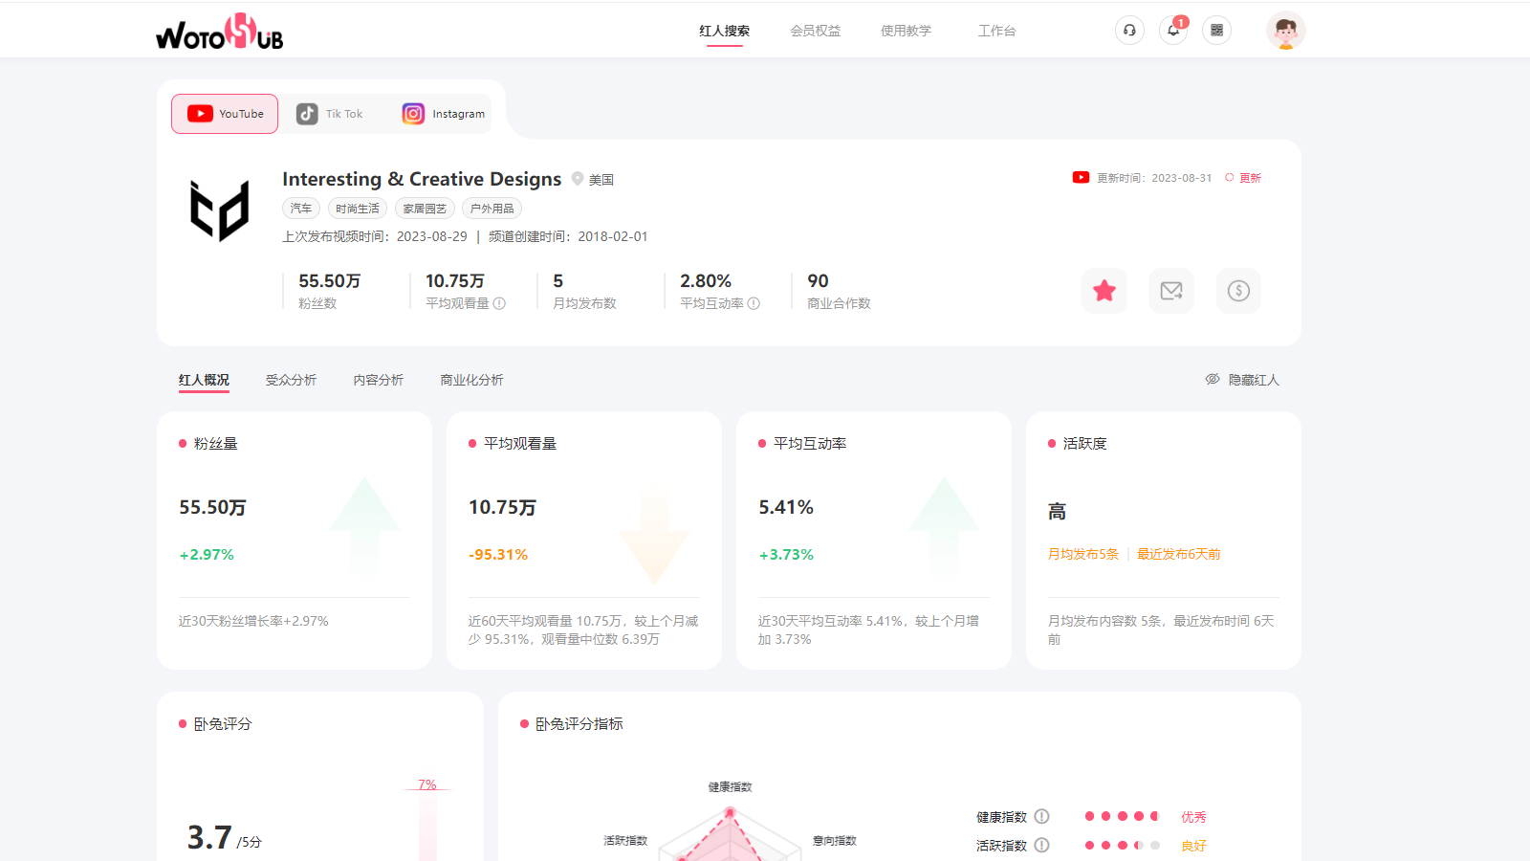The height and width of the screenshot is (861, 1530).
Task: Toggle 隐藏红人 eye visibility option
Action: 1242,380
